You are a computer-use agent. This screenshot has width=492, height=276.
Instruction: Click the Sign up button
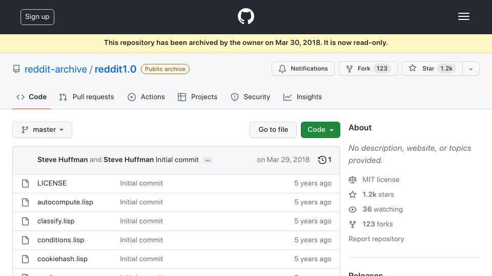coord(37,17)
